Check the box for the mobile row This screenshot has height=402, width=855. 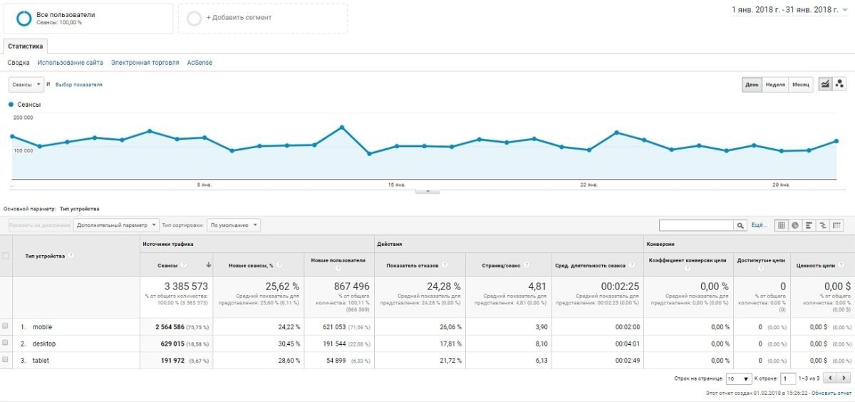pyautogui.click(x=6, y=326)
